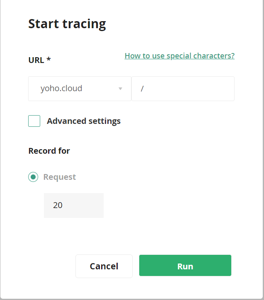This screenshot has height=300, width=264.
Task: Select the Request radio button
Action: pyautogui.click(x=33, y=177)
